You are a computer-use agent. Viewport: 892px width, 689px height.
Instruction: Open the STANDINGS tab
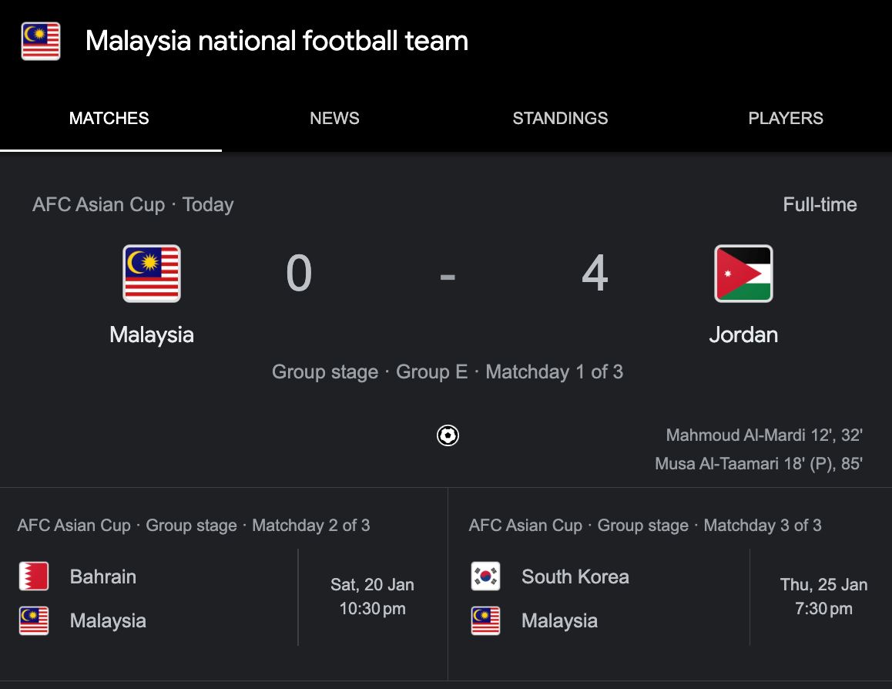tap(560, 118)
